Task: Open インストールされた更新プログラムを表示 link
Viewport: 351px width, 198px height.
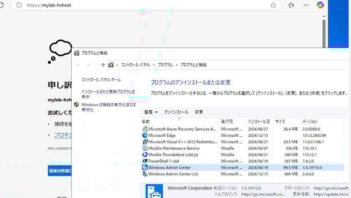Action: pos(109,94)
